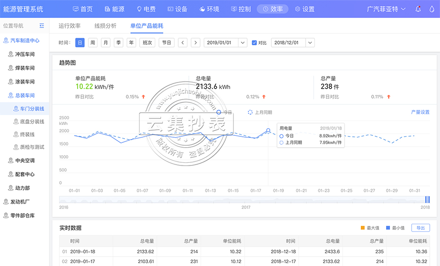Collapse the location navigation sidebar icon

click(42, 26)
